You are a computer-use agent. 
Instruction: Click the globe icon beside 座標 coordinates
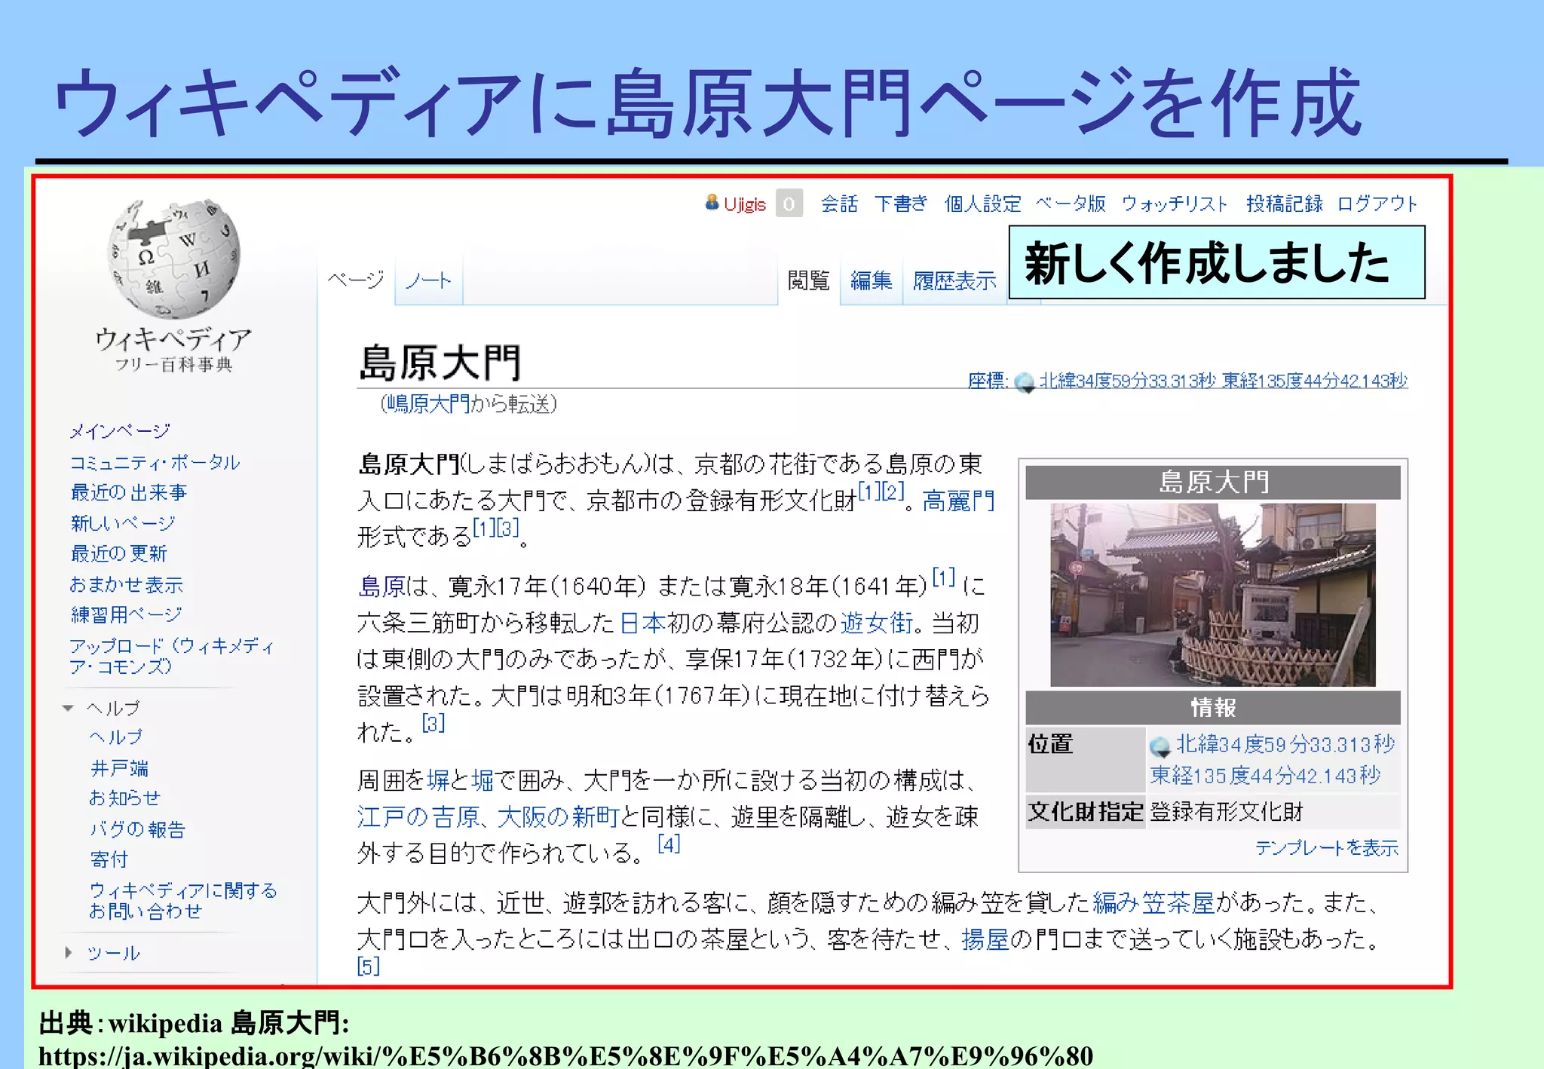(1025, 382)
